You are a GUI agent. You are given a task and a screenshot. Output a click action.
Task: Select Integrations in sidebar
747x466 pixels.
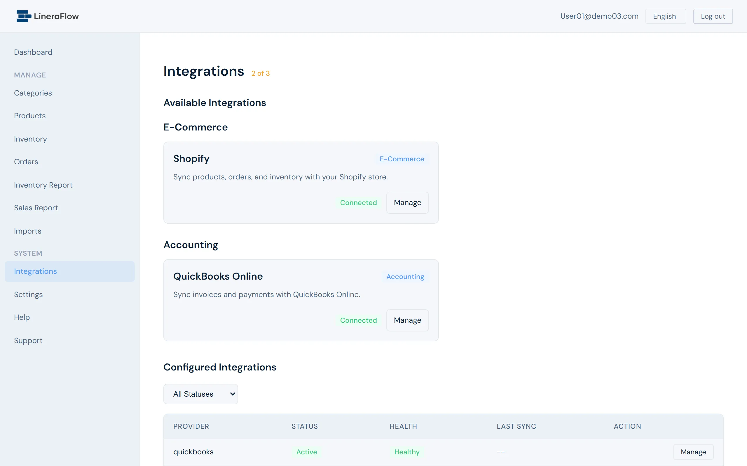point(70,271)
